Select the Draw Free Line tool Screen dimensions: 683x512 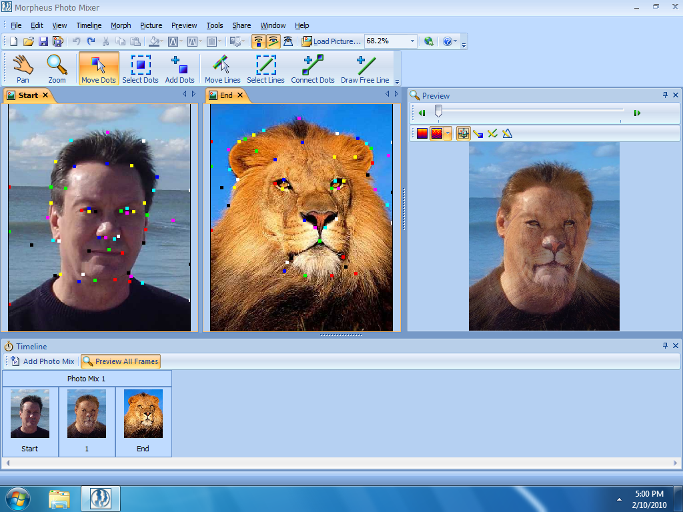coord(364,67)
